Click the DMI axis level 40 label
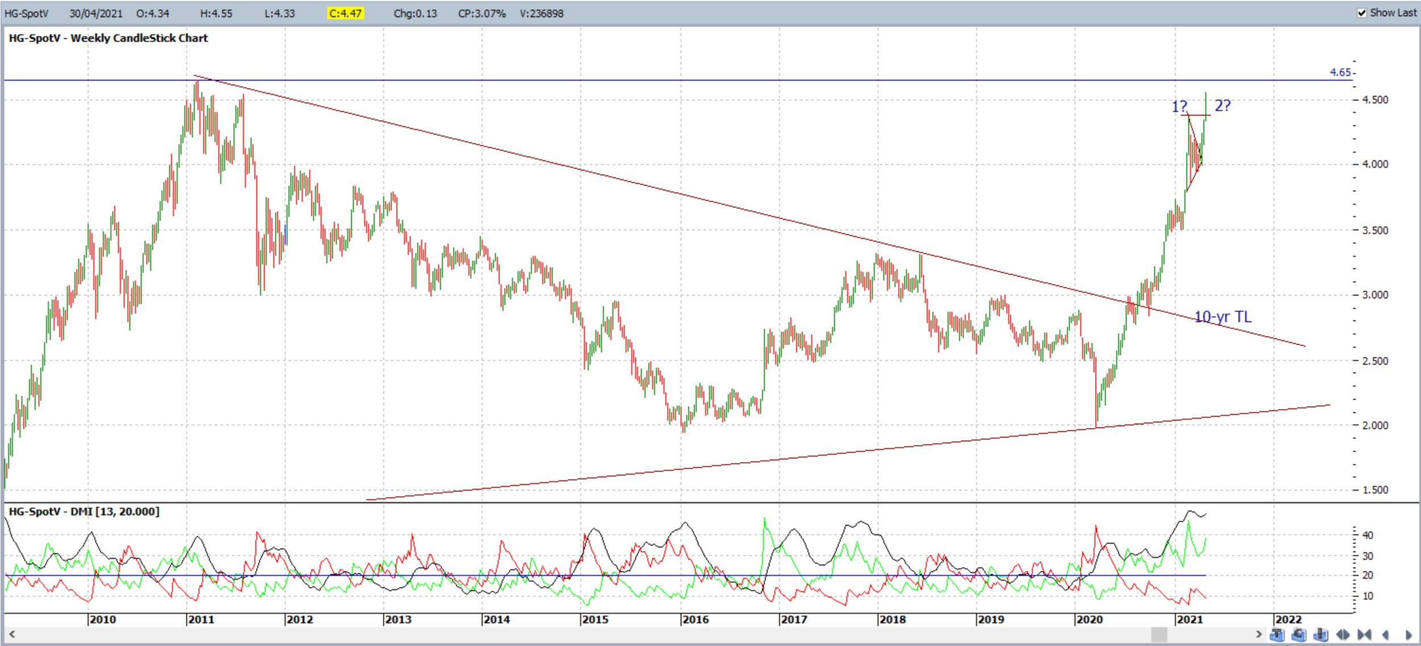Screen dimensions: 1421x646 (x=1368, y=535)
